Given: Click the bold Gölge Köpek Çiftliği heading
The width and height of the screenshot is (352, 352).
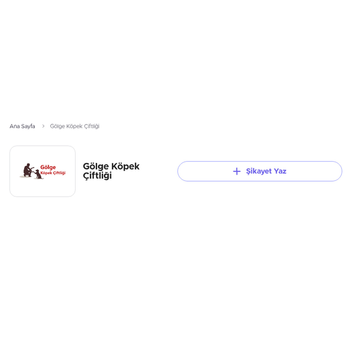Looking at the screenshot, I should point(111,171).
